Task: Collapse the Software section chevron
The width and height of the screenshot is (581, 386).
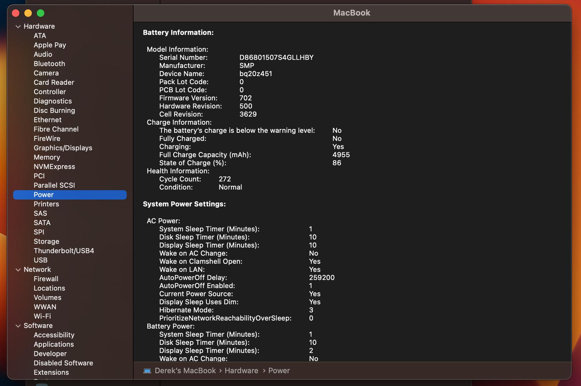Action: pos(18,326)
